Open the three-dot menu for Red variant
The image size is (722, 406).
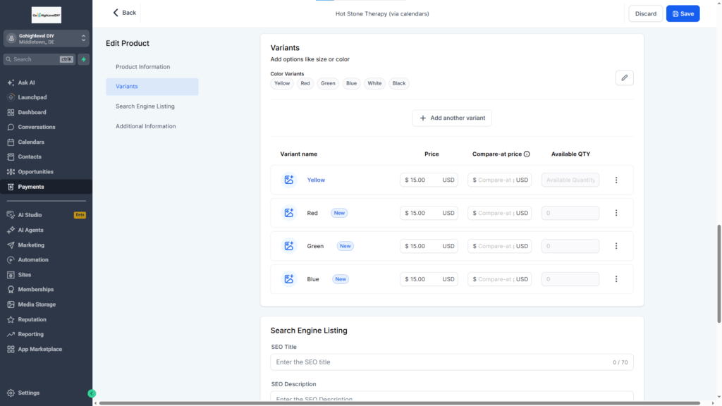[616, 213]
